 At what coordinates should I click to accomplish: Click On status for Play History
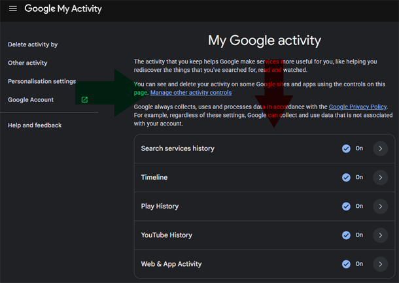[x=359, y=207]
